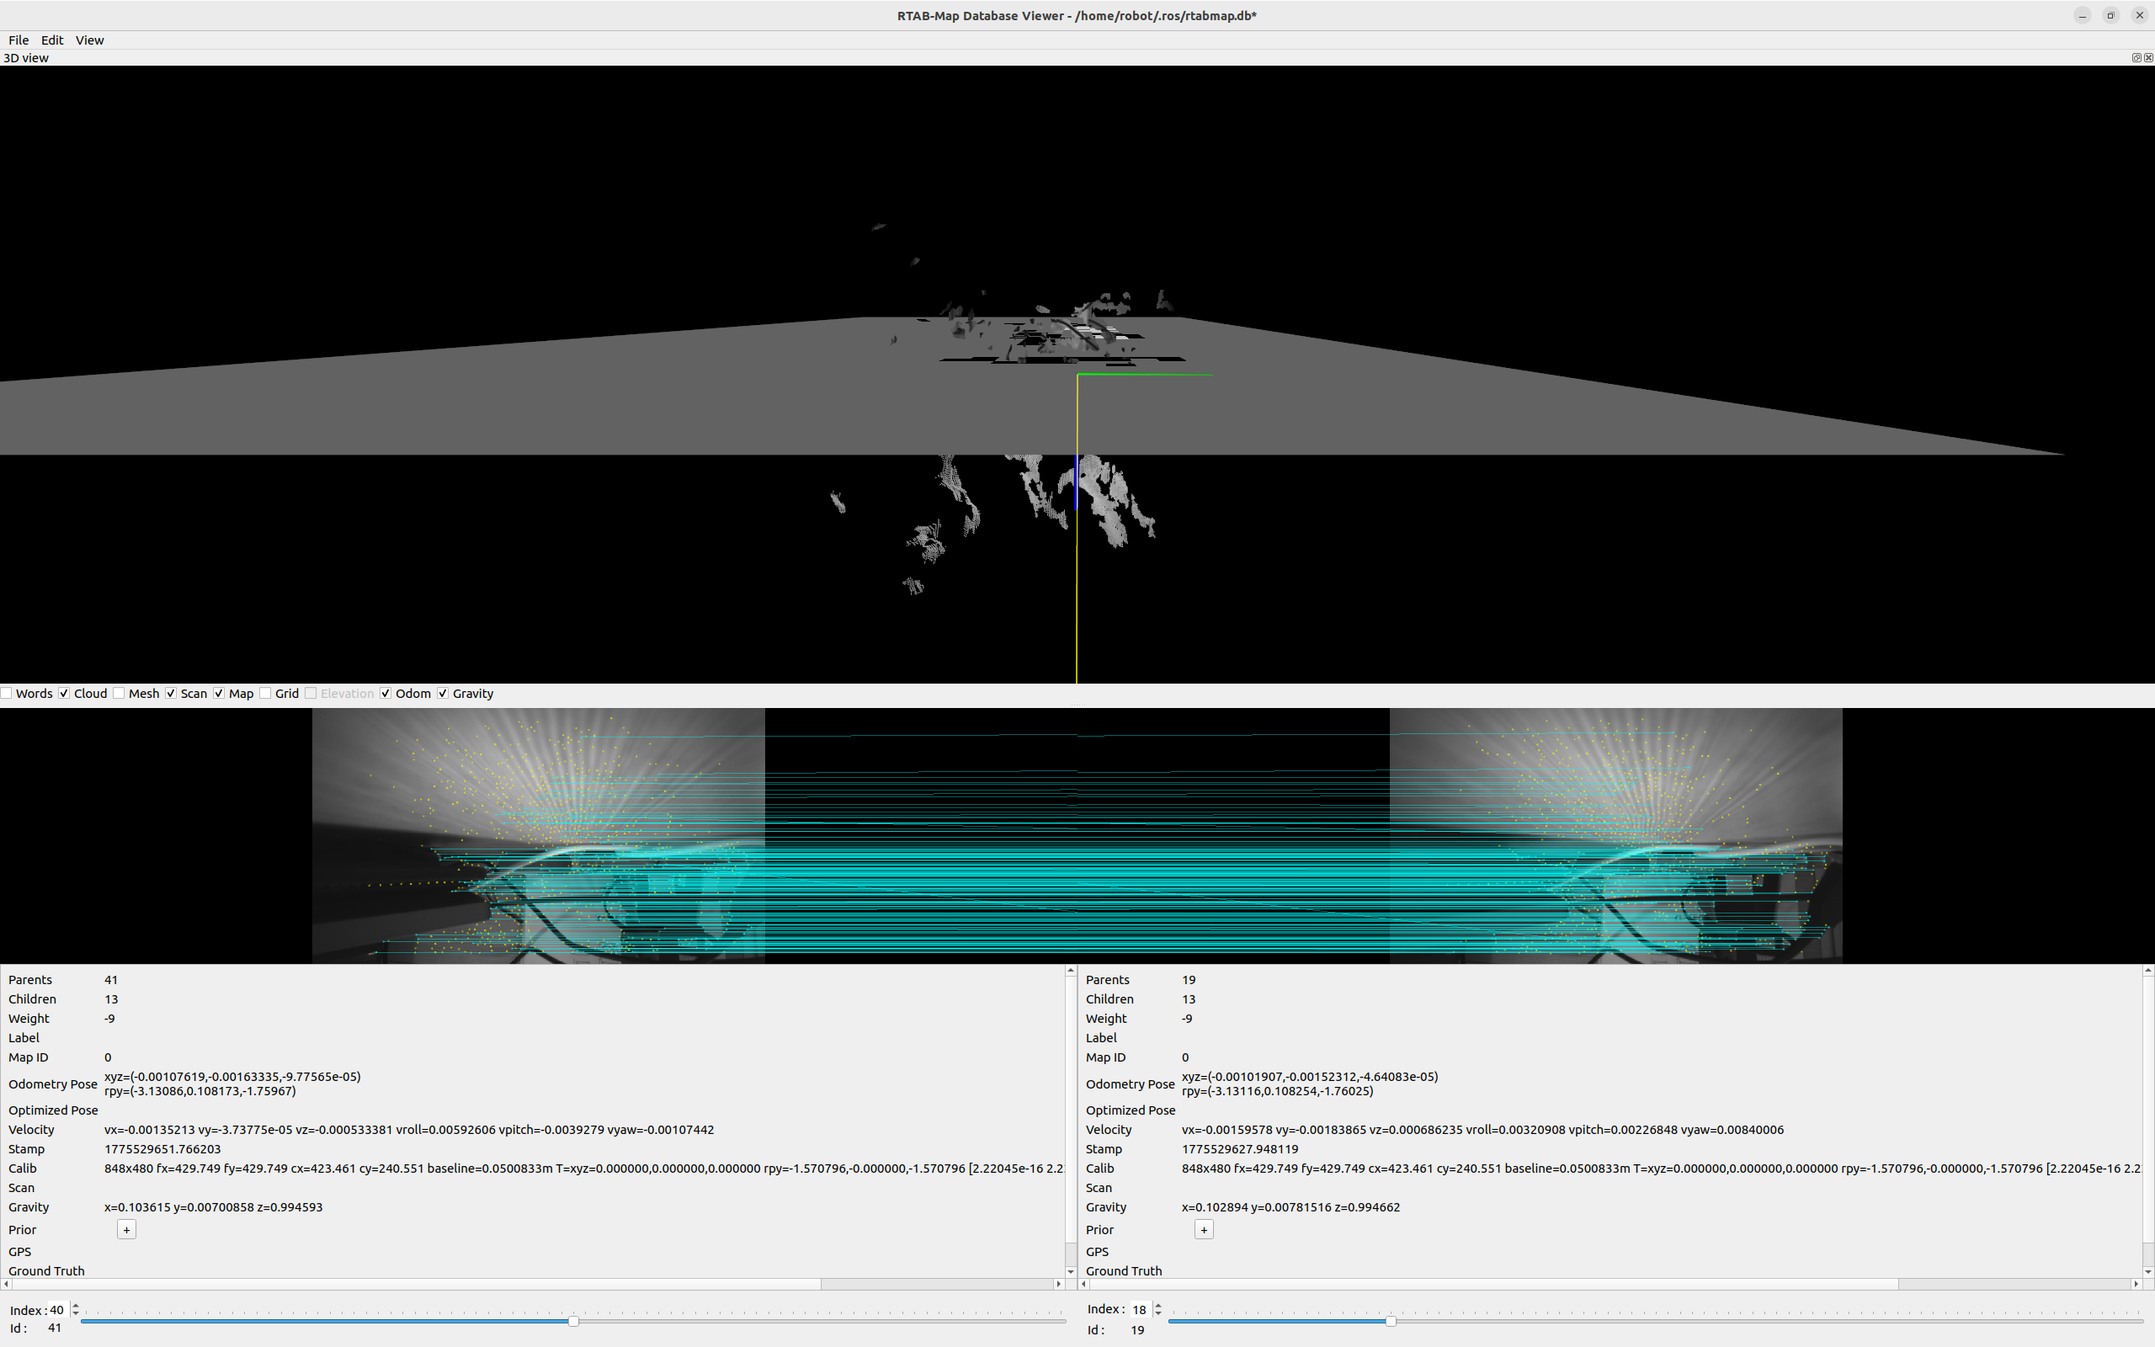
Task: Click the right index slider handle
Action: 1390,1321
